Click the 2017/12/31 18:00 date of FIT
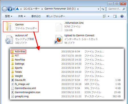 (x=71, y=56)
